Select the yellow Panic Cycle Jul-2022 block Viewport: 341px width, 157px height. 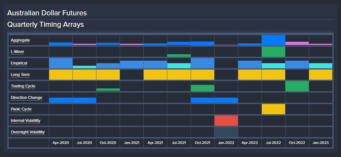point(273,109)
